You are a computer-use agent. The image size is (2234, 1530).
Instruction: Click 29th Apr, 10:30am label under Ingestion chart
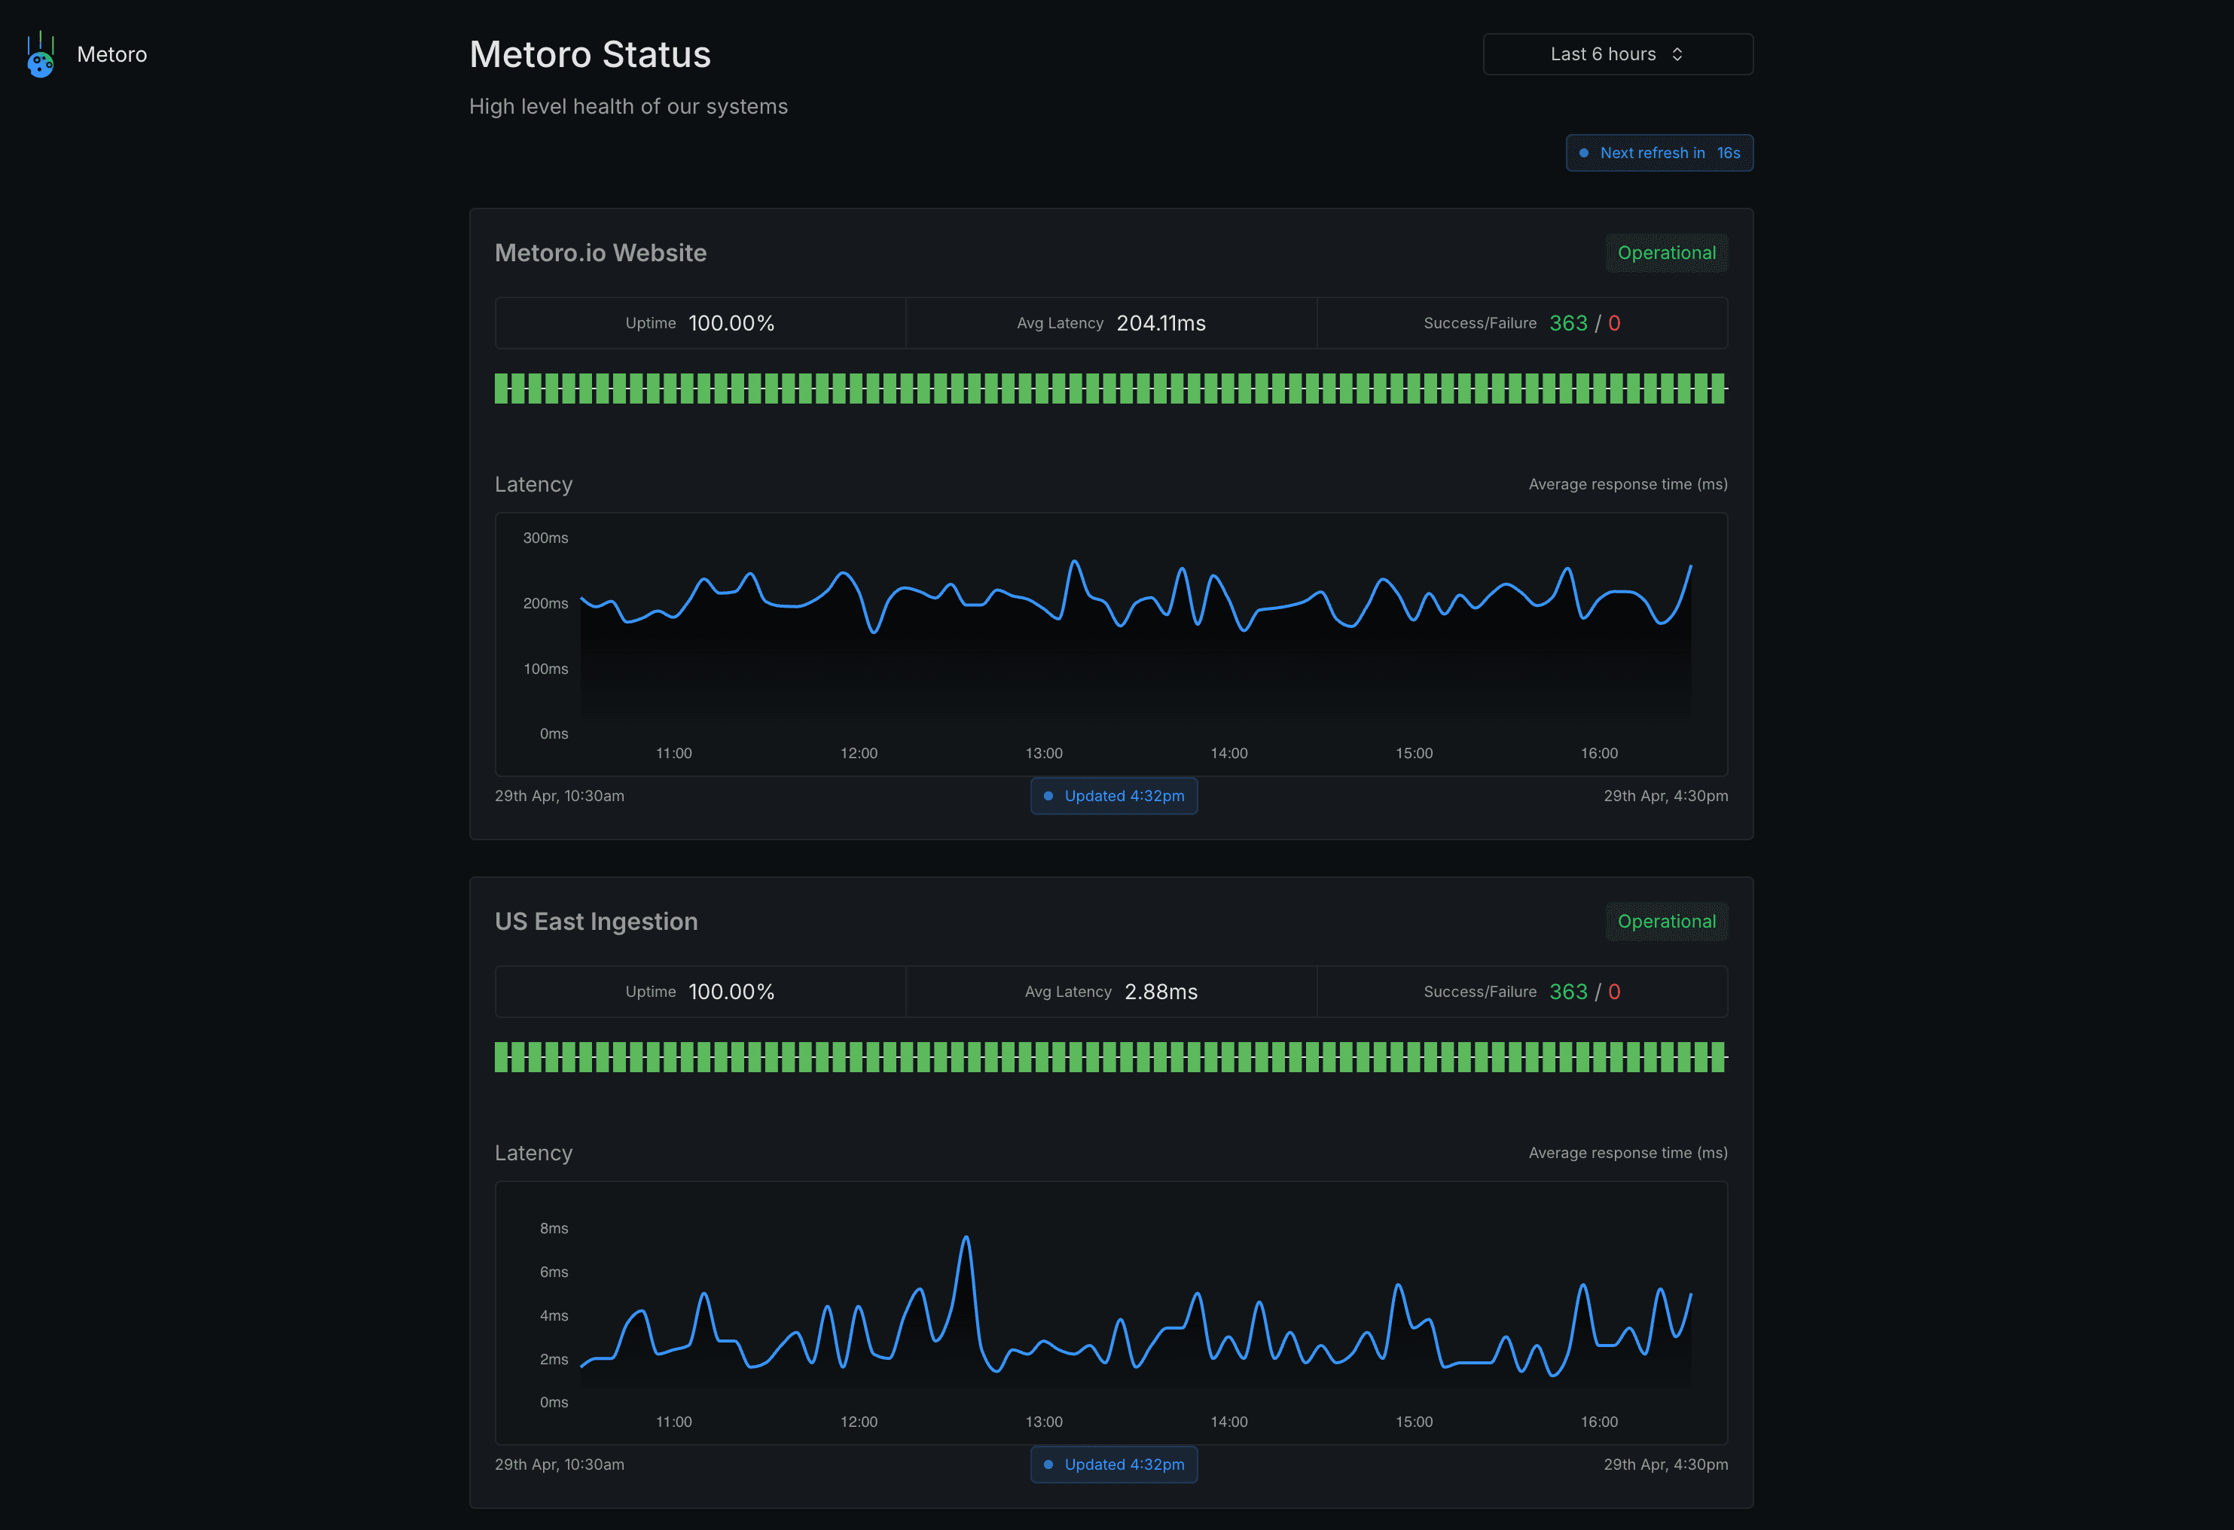(x=560, y=1464)
